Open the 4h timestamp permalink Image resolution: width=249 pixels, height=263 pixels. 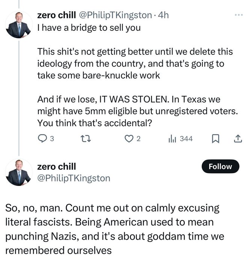164,16
